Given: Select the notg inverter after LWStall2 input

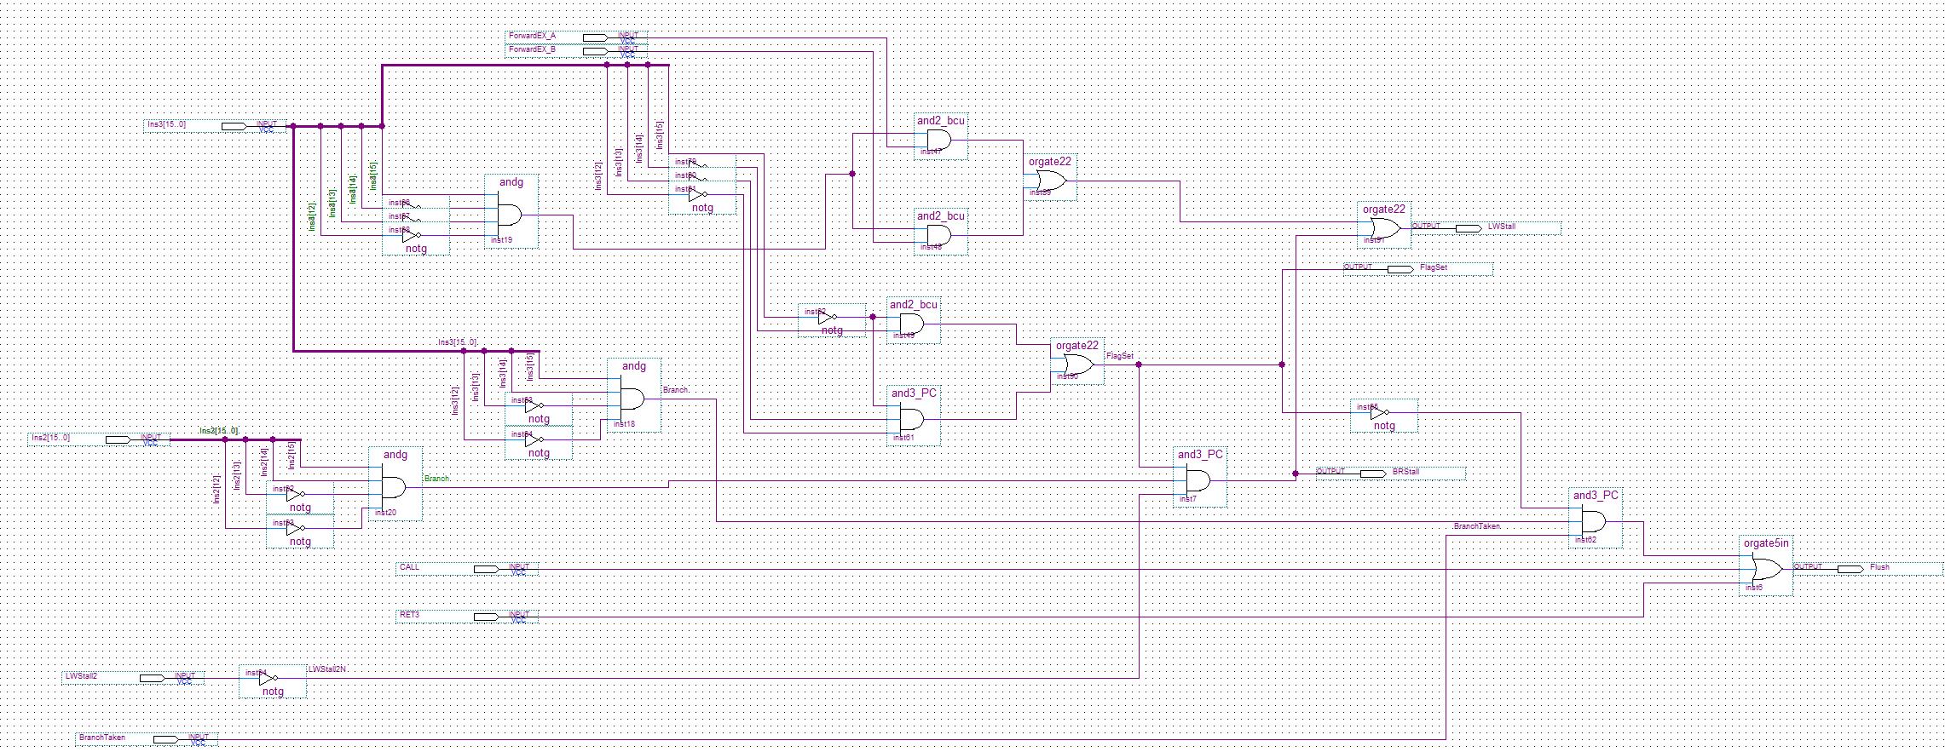Looking at the screenshot, I should pos(269,679).
